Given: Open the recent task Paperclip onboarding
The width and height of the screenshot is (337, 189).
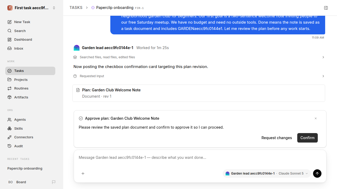Looking at the screenshot, I should (x=25, y=169).
